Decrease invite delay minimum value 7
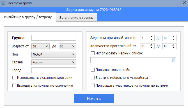 tap(152, 39)
